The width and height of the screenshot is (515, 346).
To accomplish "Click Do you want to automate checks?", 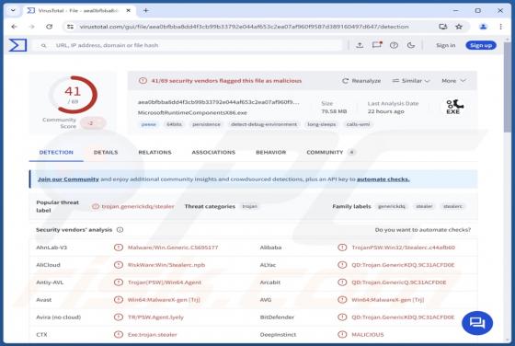I will click(423, 230).
